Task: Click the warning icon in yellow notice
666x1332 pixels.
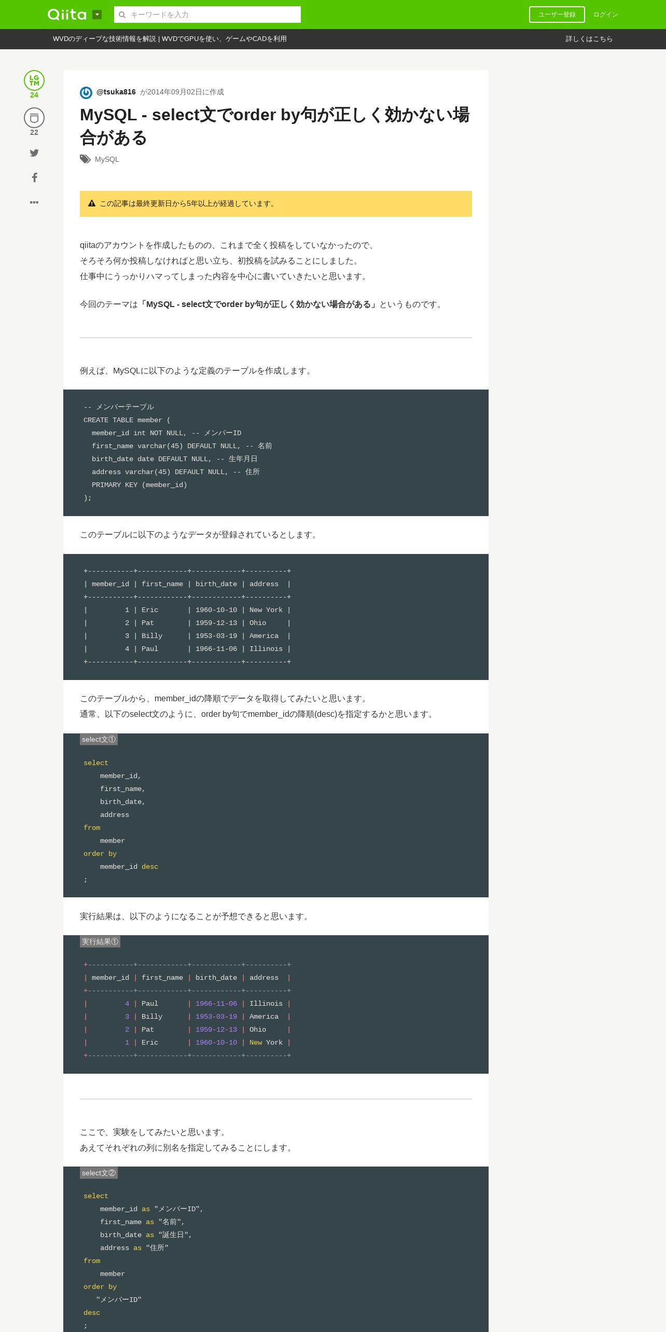Action: [x=92, y=203]
